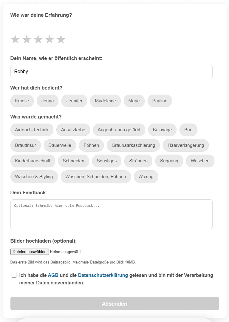Click the Dateien auswählen upload button
The image size is (229, 322).
coord(30,252)
